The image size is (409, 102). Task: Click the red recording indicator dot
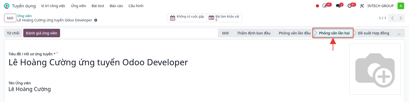[317, 6]
